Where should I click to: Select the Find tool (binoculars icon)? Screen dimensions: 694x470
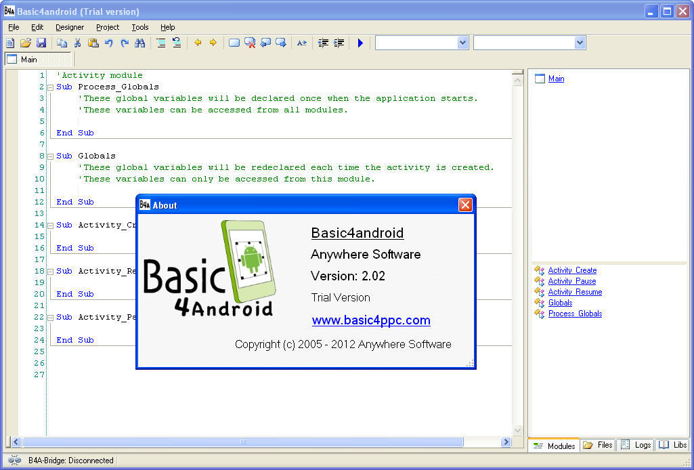(140, 43)
